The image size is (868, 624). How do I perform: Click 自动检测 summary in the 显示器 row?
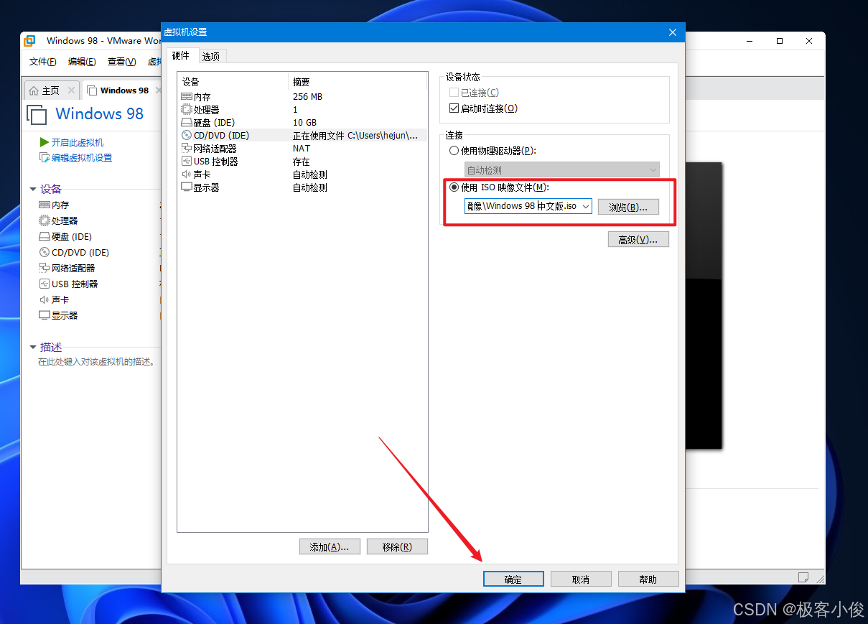pyautogui.click(x=309, y=187)
